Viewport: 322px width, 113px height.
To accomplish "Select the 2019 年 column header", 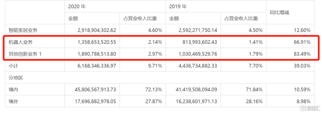I will (178, 6).
